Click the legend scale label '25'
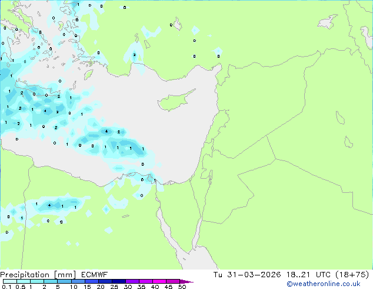373x289 pixels. (114, 287)
